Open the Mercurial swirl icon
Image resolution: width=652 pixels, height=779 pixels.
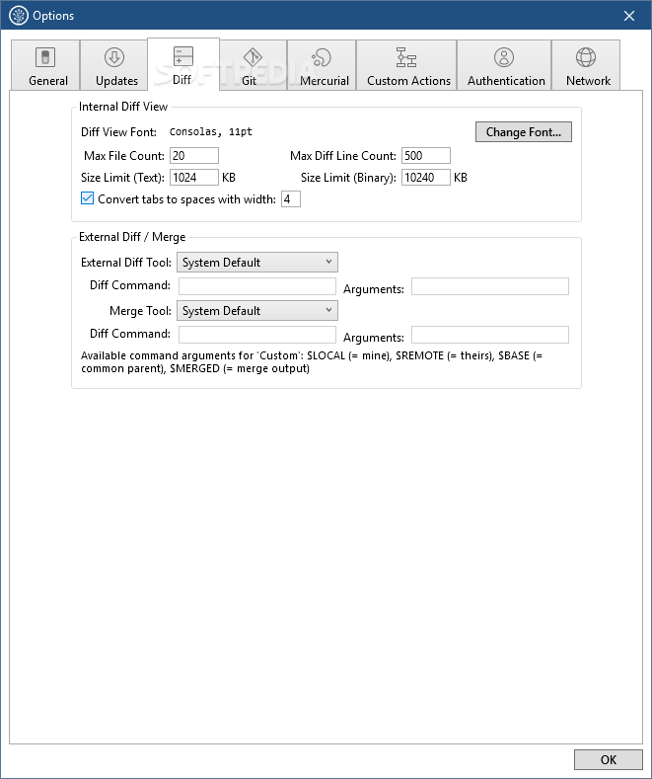[x=321, y=57]
